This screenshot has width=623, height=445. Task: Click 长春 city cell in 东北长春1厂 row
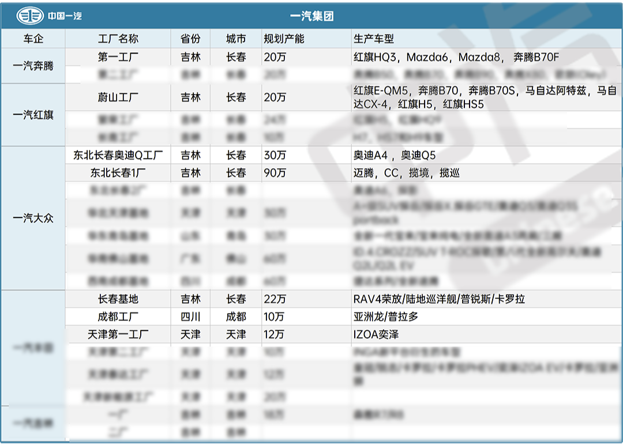[x=236, y=173]
